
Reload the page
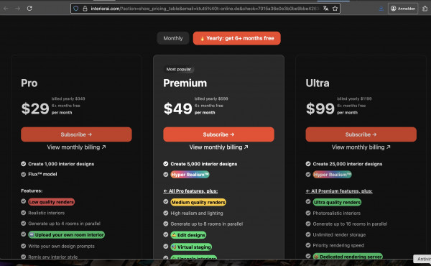click(x=29, y=9)
